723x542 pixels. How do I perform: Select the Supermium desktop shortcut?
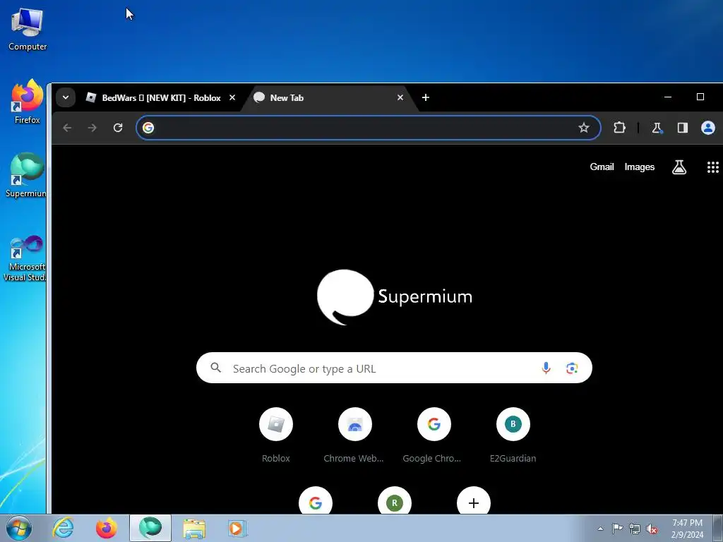pos(26,175)
